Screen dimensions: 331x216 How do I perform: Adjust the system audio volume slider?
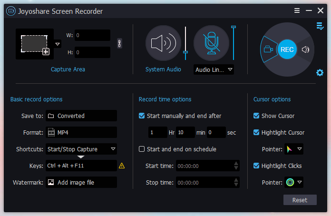tap(185, 52)
